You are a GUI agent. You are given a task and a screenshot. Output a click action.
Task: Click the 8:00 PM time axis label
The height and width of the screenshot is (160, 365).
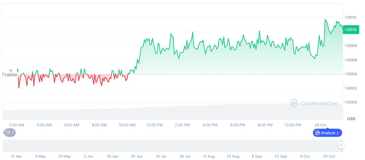click(x=265, y=125)
